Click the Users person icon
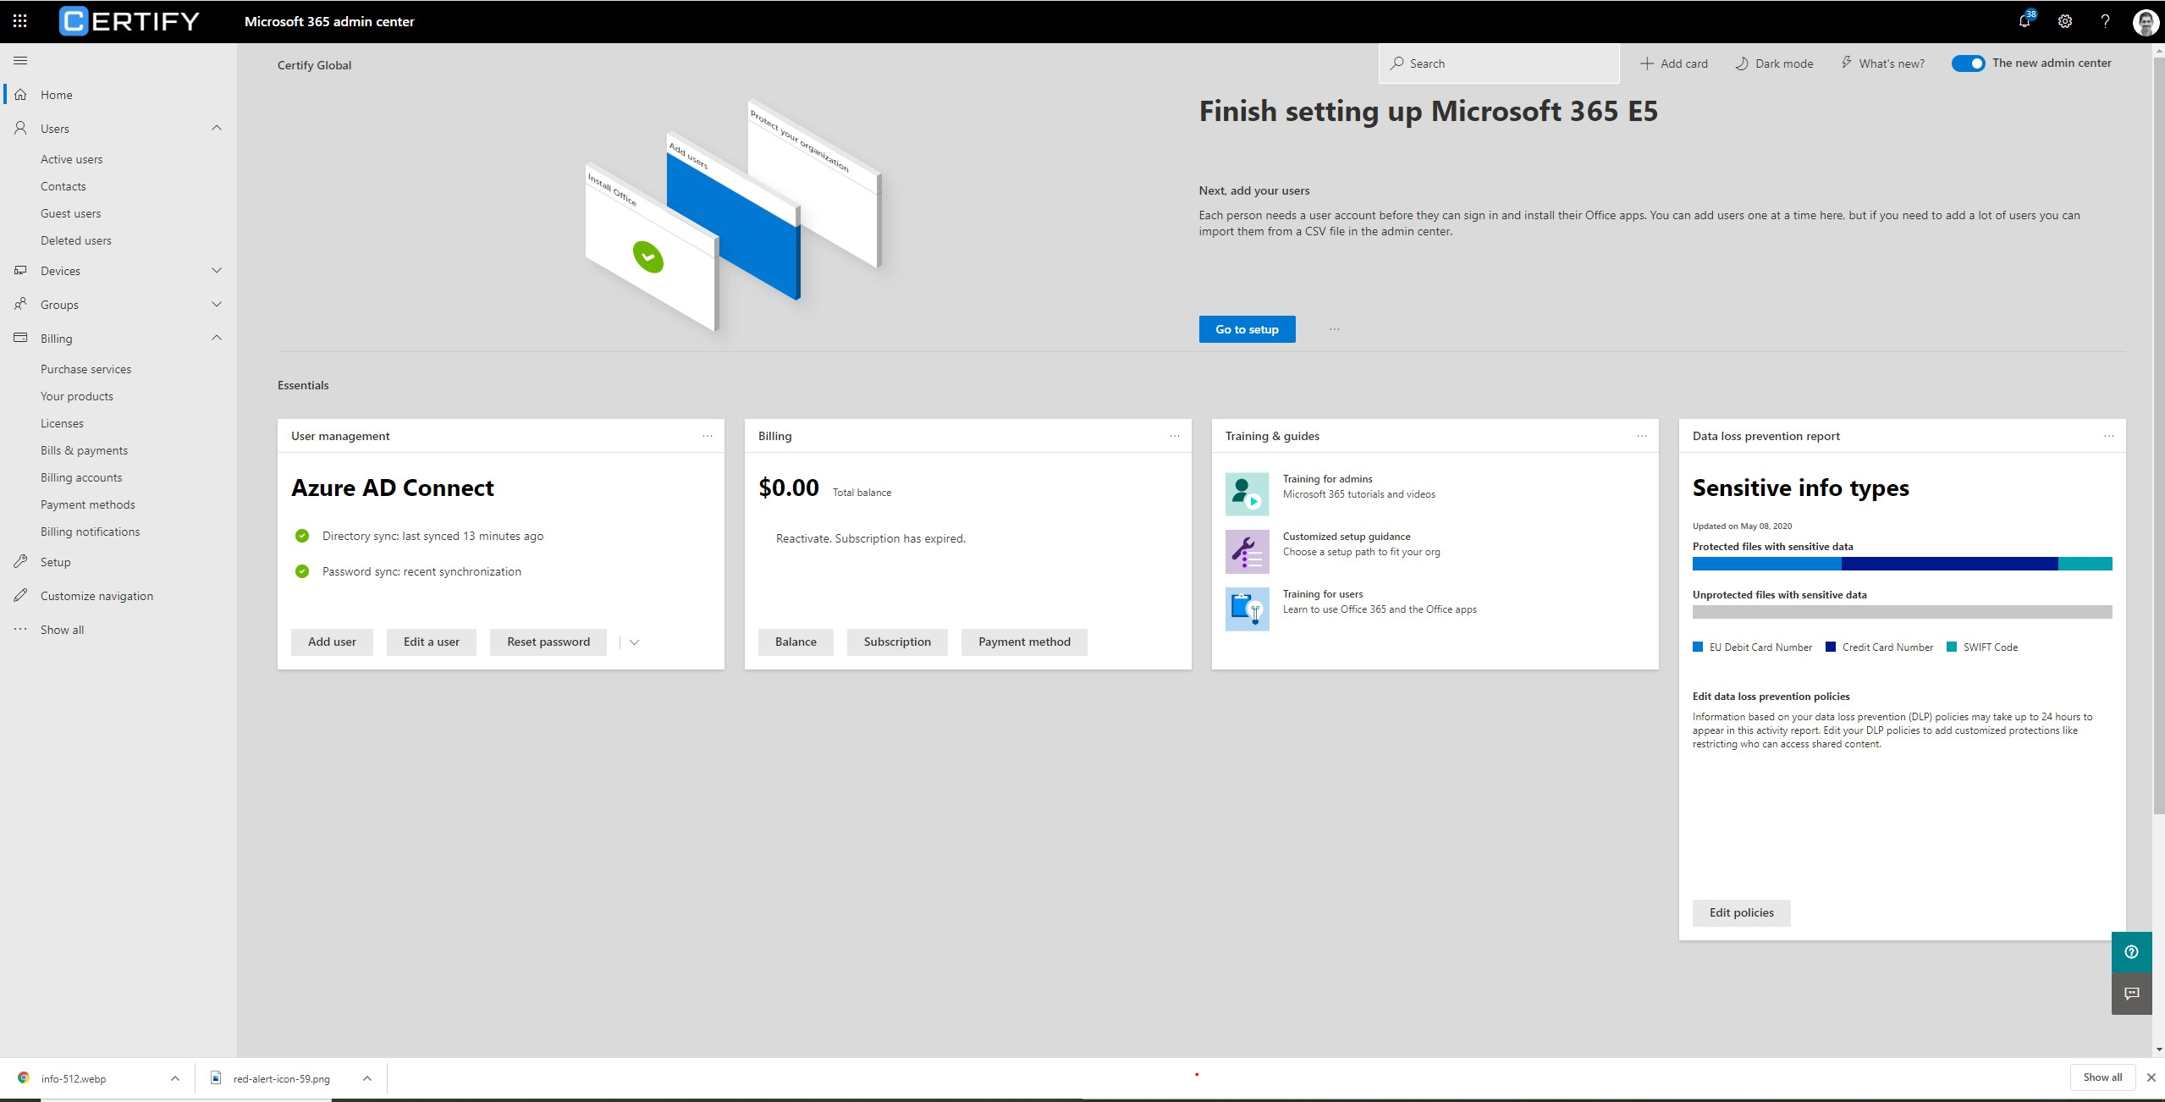This screenshot has width=2165, height=1102. 20,128
